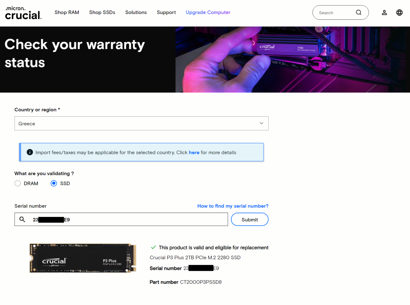Image resolution: width=410 pixels, height=305 pixels.
Task: Select the DRAM radio button
Action: [x=18, y=183]
